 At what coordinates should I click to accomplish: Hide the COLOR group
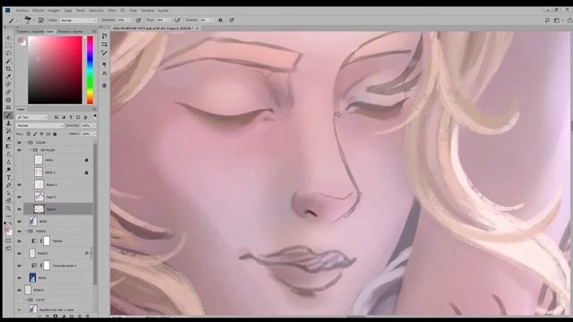coord(20,142)
